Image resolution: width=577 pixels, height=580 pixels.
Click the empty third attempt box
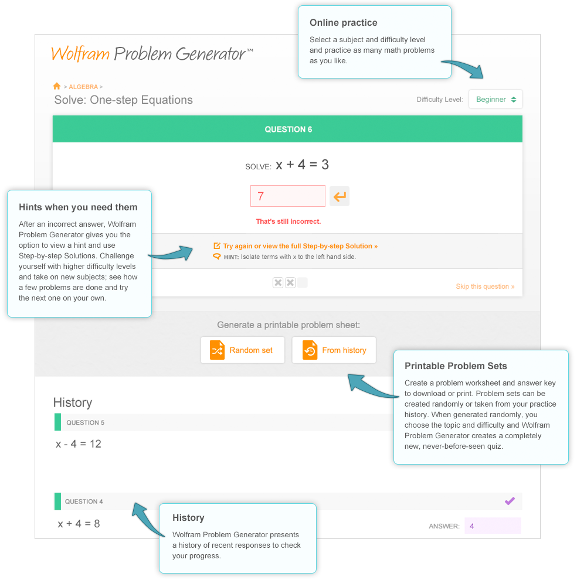tap(303, 282)
